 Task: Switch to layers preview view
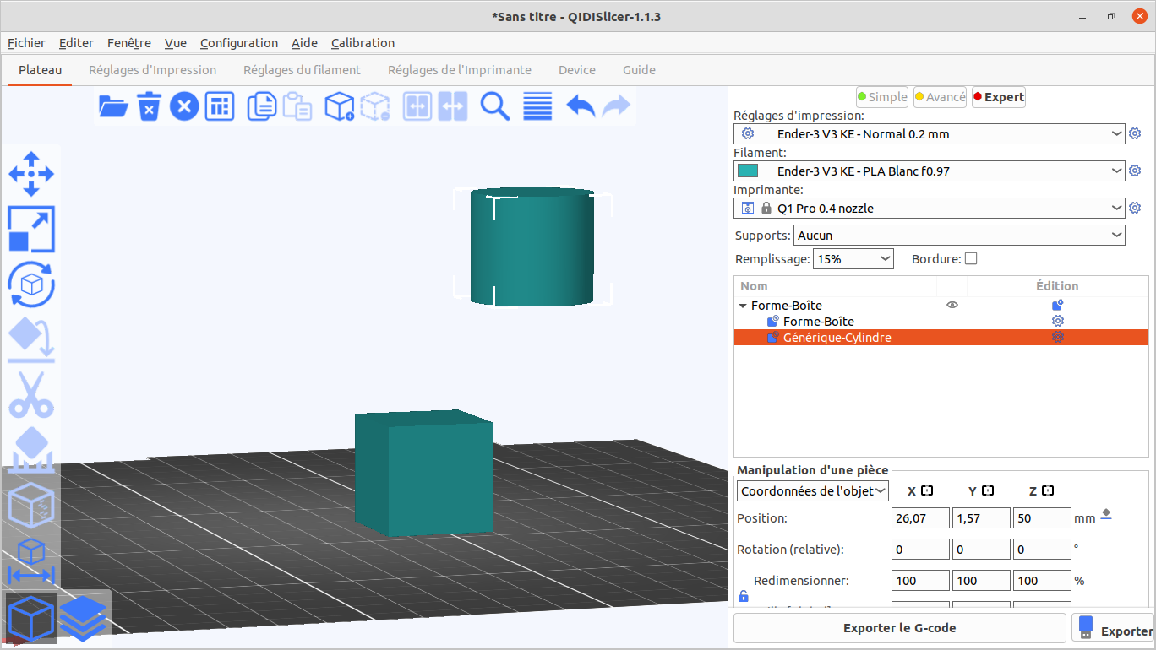[x=83, y=618]
